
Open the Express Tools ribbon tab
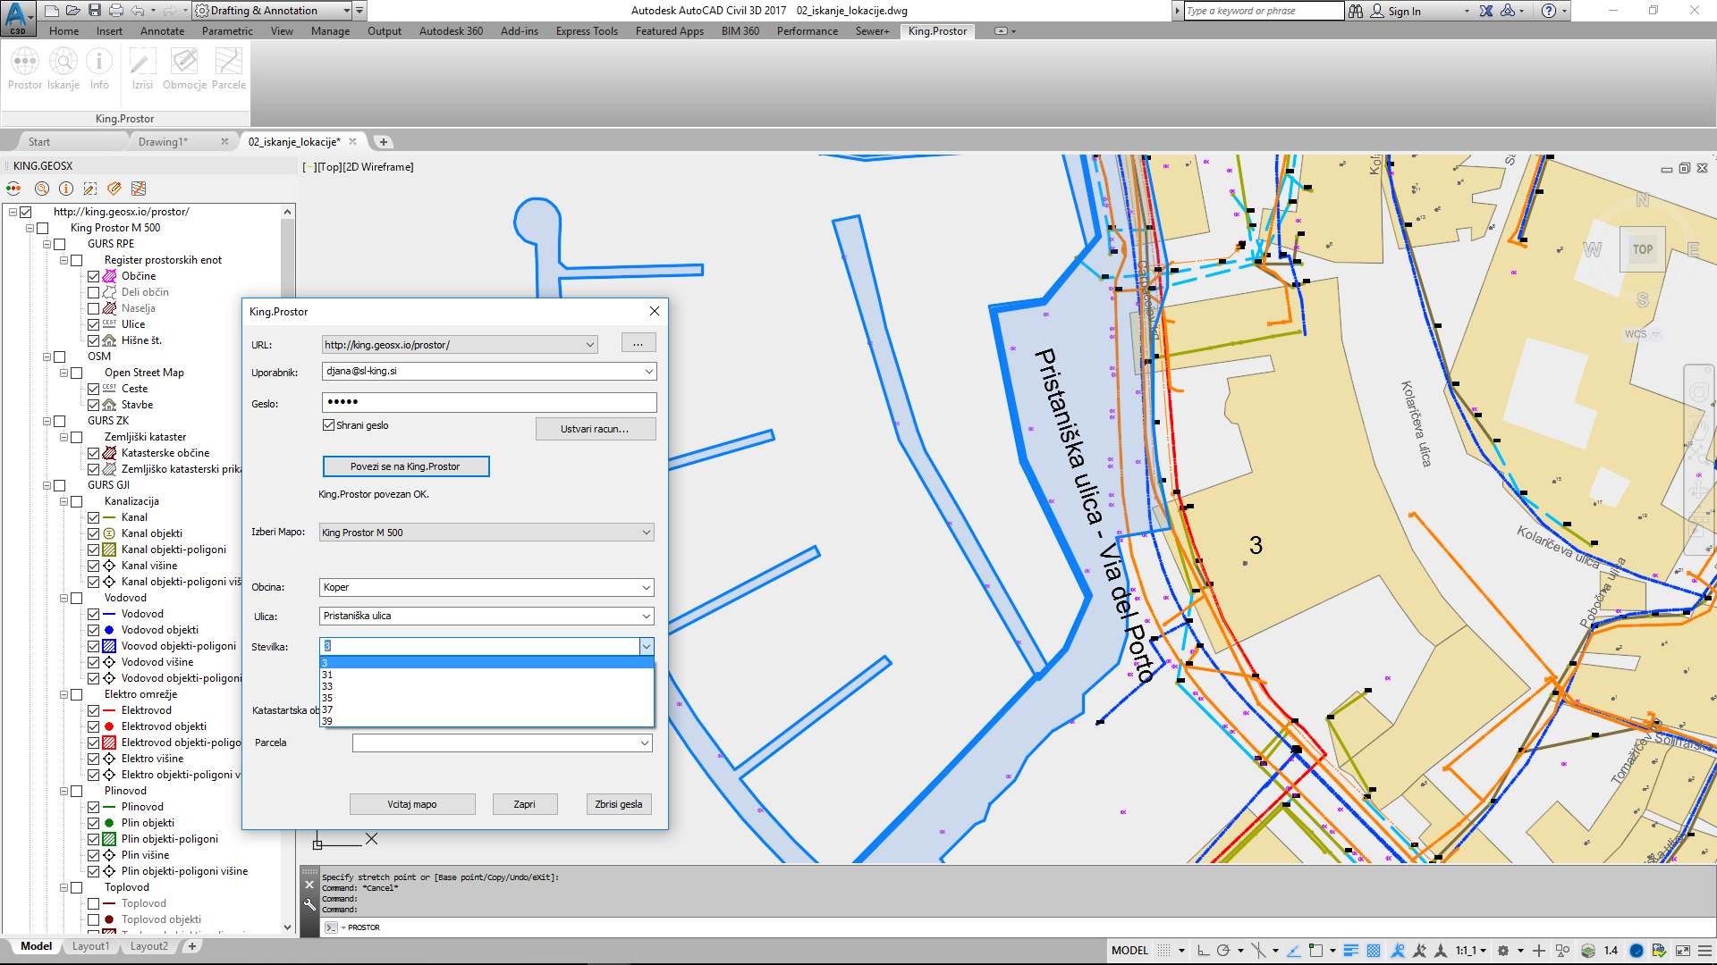[587, 31]
